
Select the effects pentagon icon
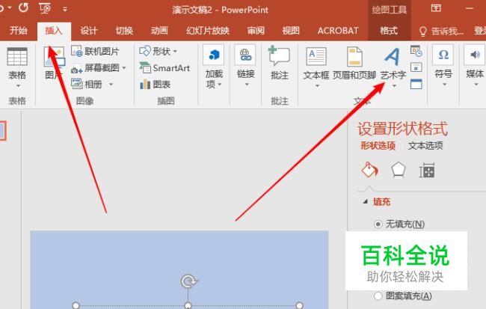pos(399,170)
